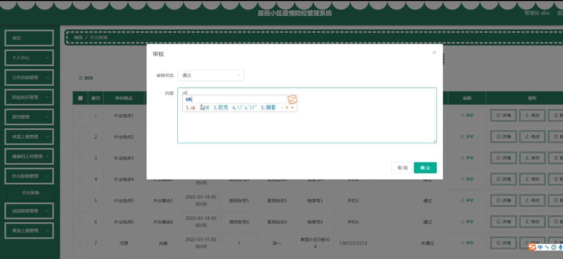Open 详情 for row 外出地点2
This screenshot has height=259, width=563.
[503, 137]
